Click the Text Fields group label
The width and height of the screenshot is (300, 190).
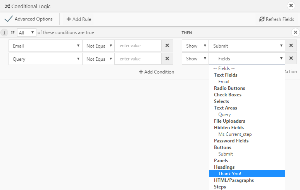pyautogui.click(x=226, y=75)
